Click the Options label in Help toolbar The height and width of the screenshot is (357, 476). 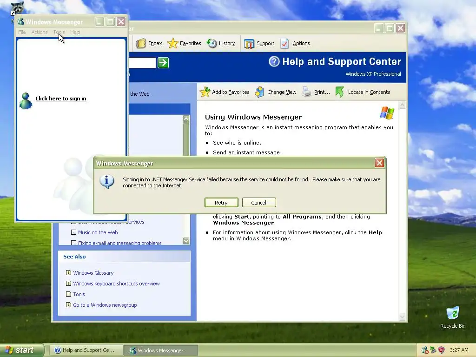point(301,43)
